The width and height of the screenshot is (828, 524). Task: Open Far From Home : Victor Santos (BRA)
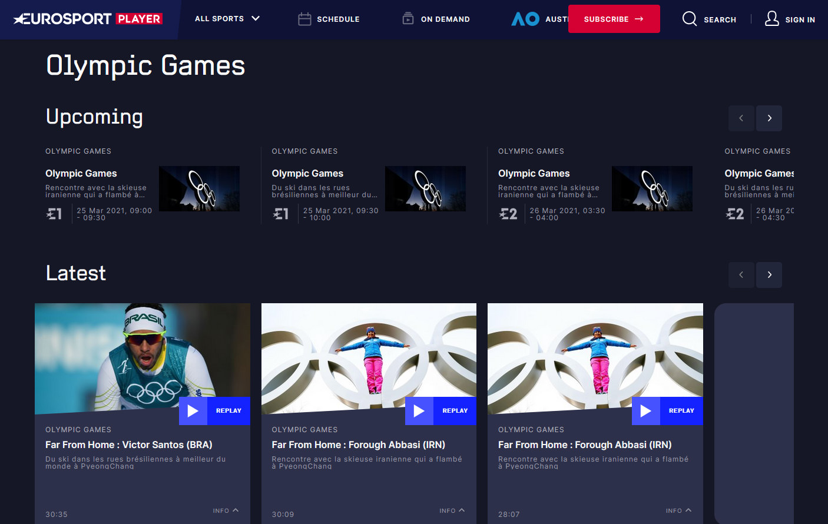129,445
